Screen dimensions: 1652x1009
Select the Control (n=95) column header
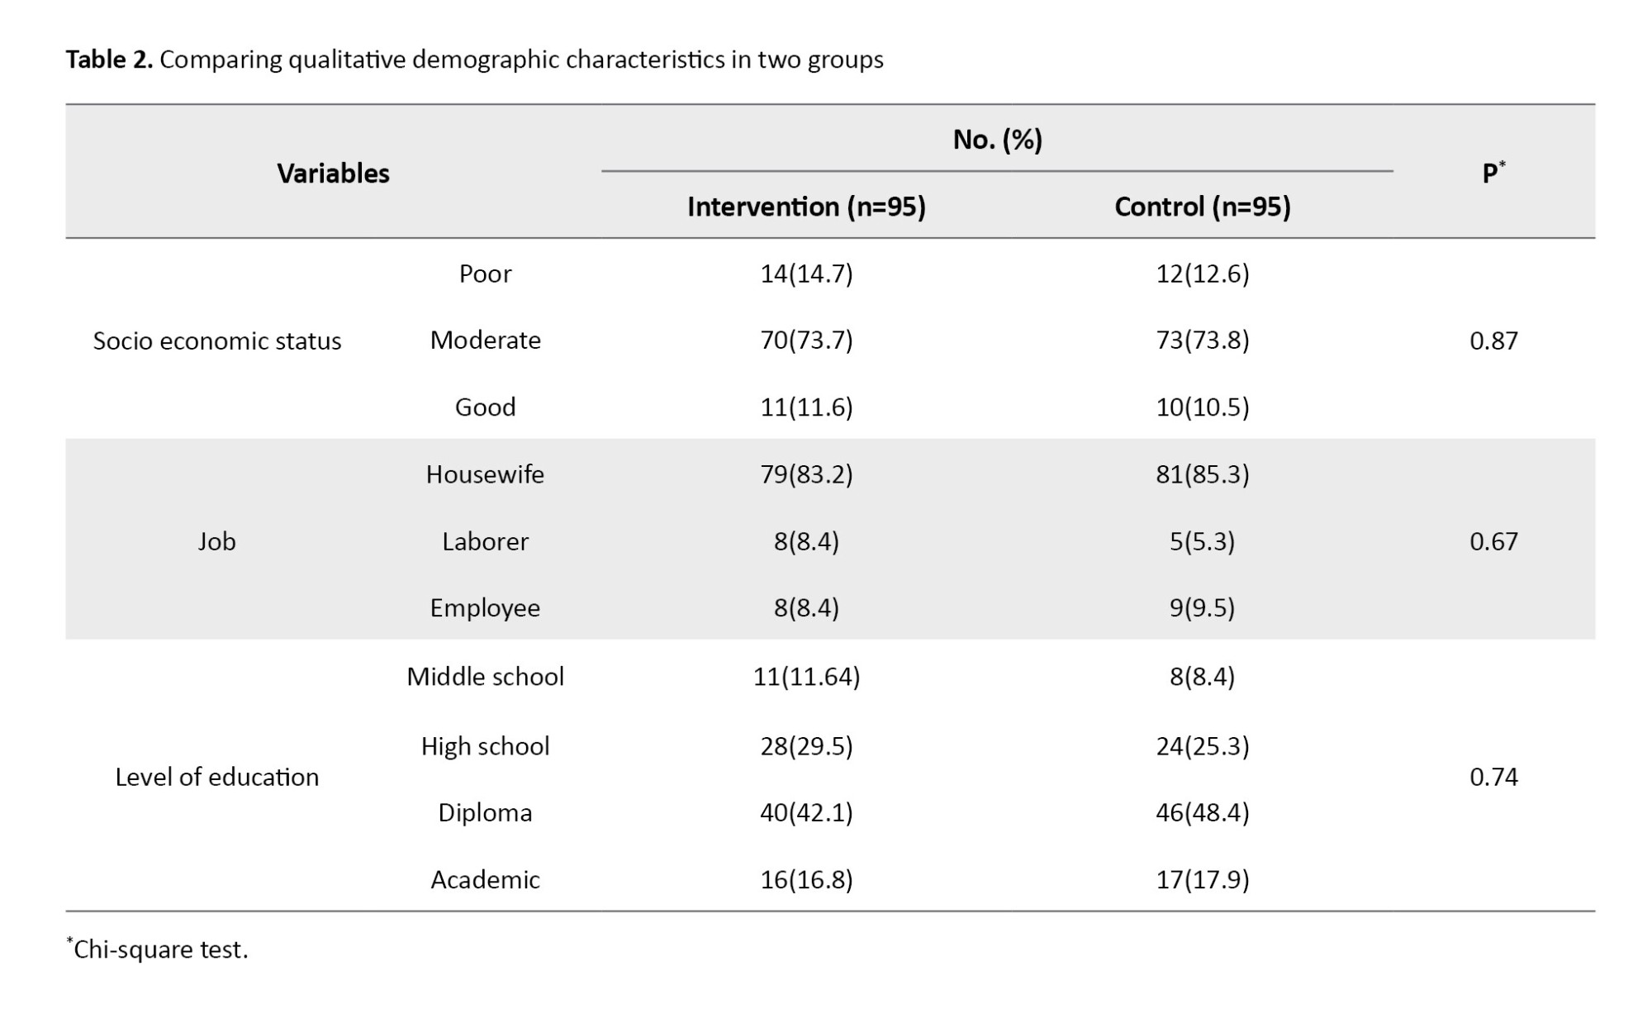pyautogui.click(x=1202, y=206)
